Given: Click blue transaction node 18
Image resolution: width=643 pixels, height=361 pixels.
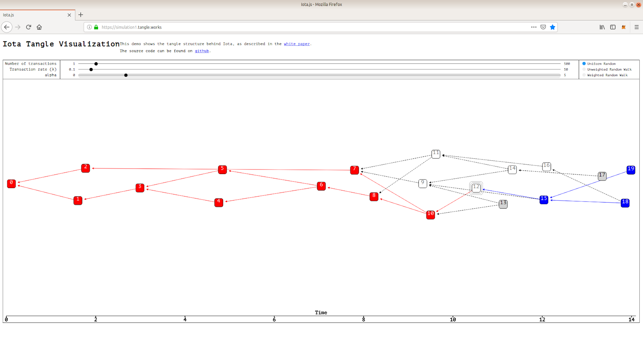Looking at the screenshot, I should (x=625, y=203).
